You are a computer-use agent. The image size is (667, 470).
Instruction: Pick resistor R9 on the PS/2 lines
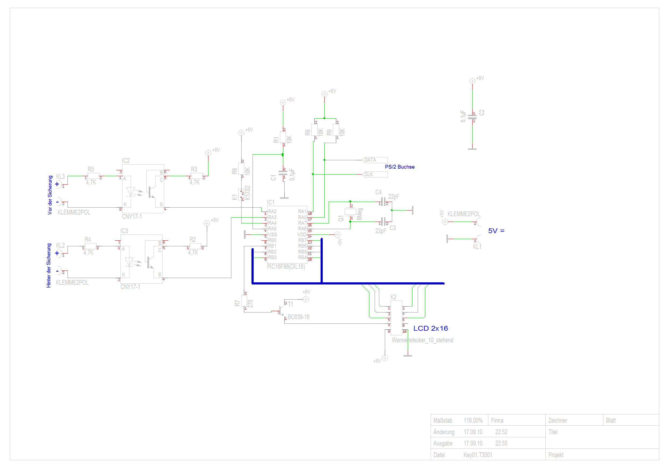click(x=336, y=130)
